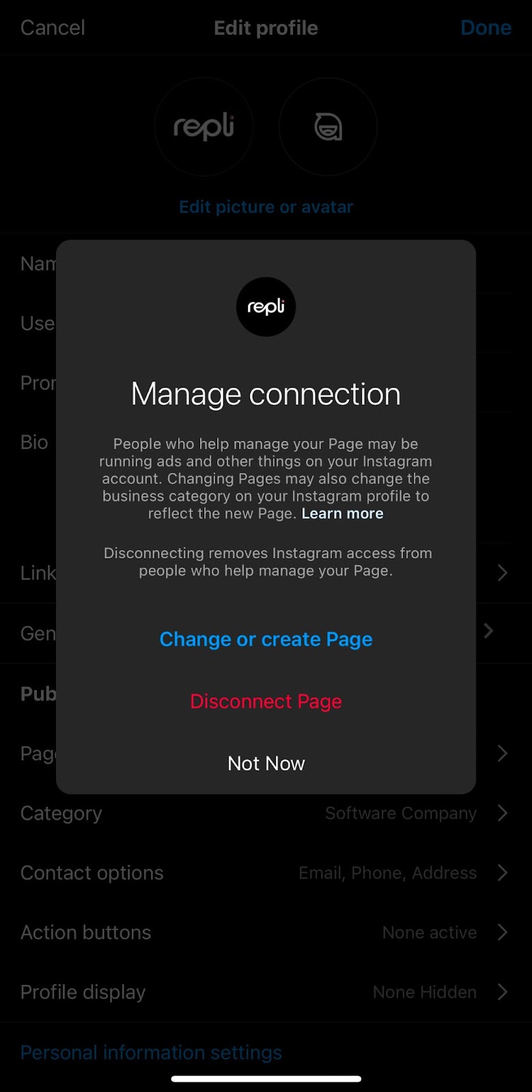Expand Contact options chevron

click(503, 873)
